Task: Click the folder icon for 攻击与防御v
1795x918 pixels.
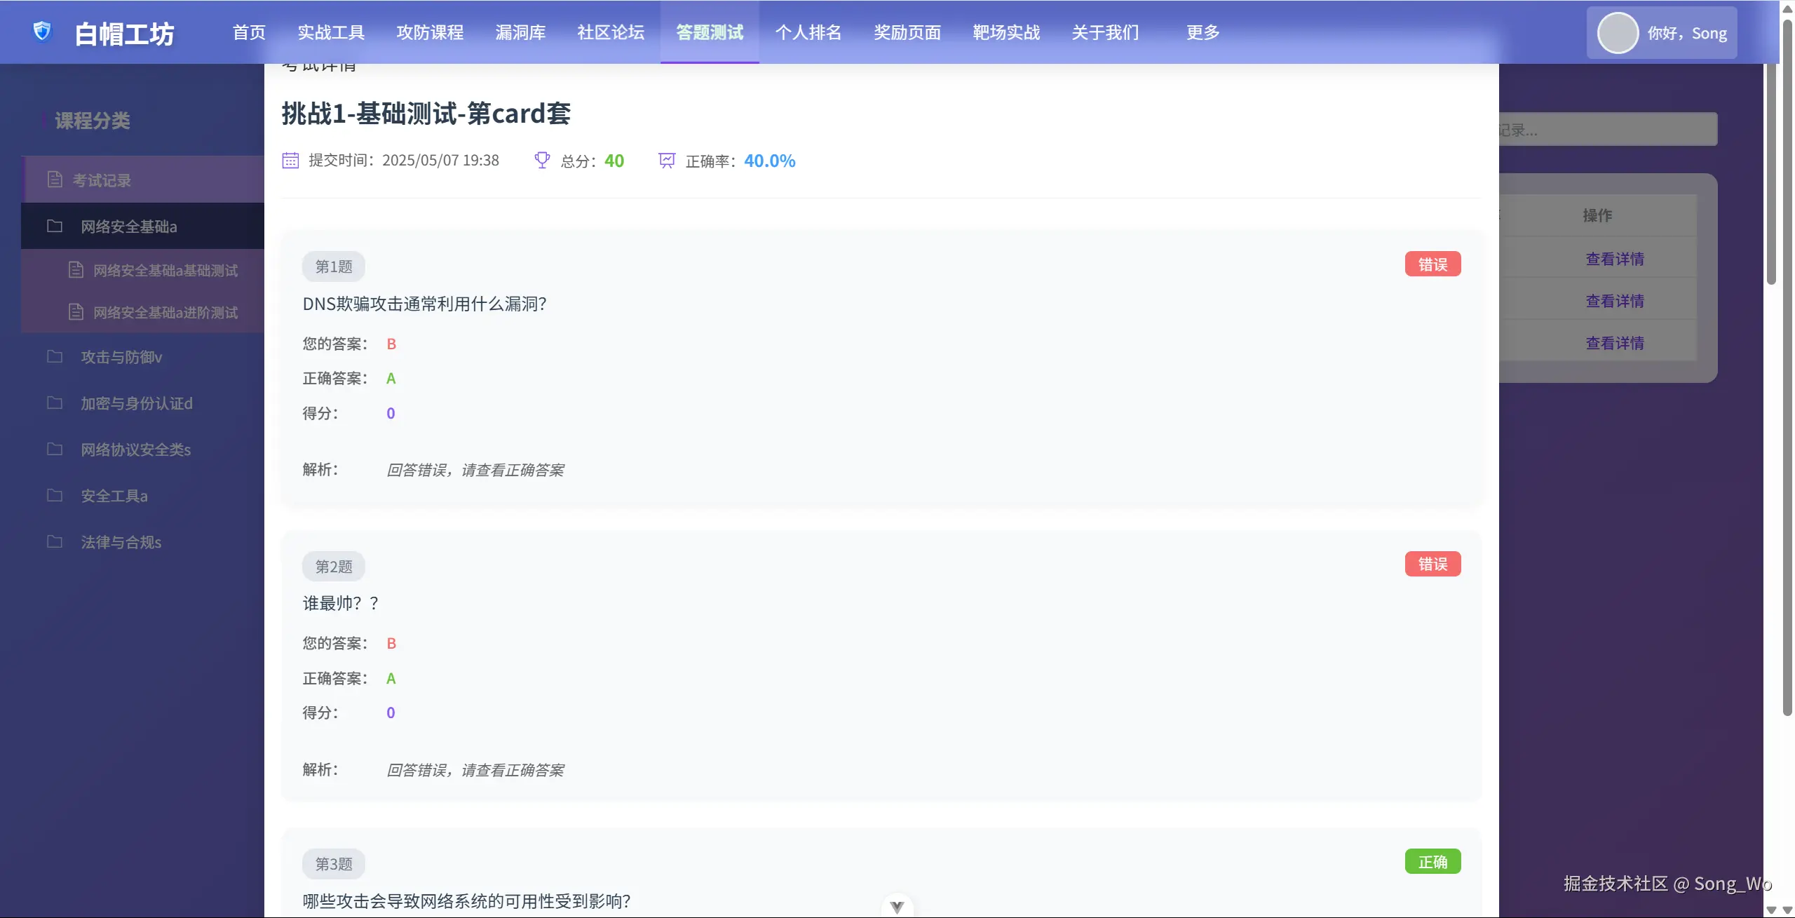Action: [55, 356]
